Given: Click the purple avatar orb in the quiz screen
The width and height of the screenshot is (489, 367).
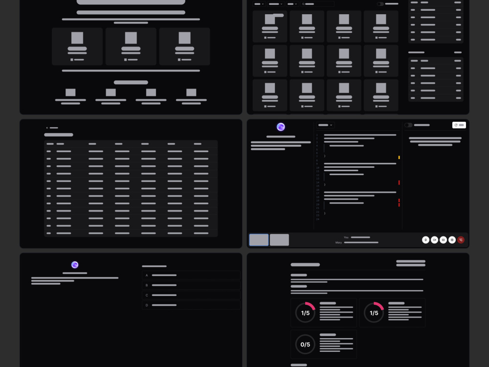Looking at the screenshot, I should pyautogui.click(x=75, y=265).
